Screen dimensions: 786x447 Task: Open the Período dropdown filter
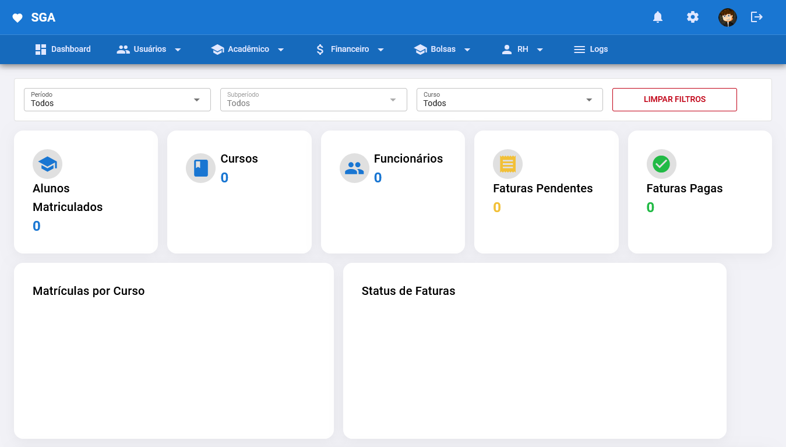click(117, 100)
